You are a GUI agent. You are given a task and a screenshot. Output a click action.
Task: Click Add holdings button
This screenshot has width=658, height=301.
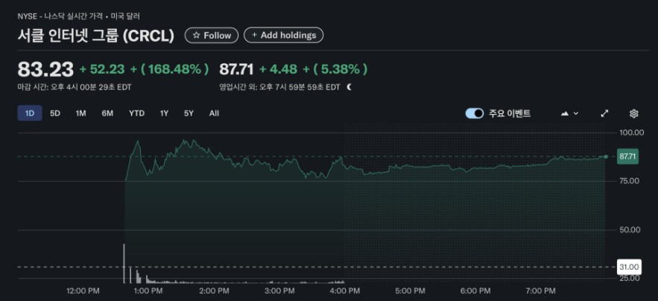click(x=284, y=35)
